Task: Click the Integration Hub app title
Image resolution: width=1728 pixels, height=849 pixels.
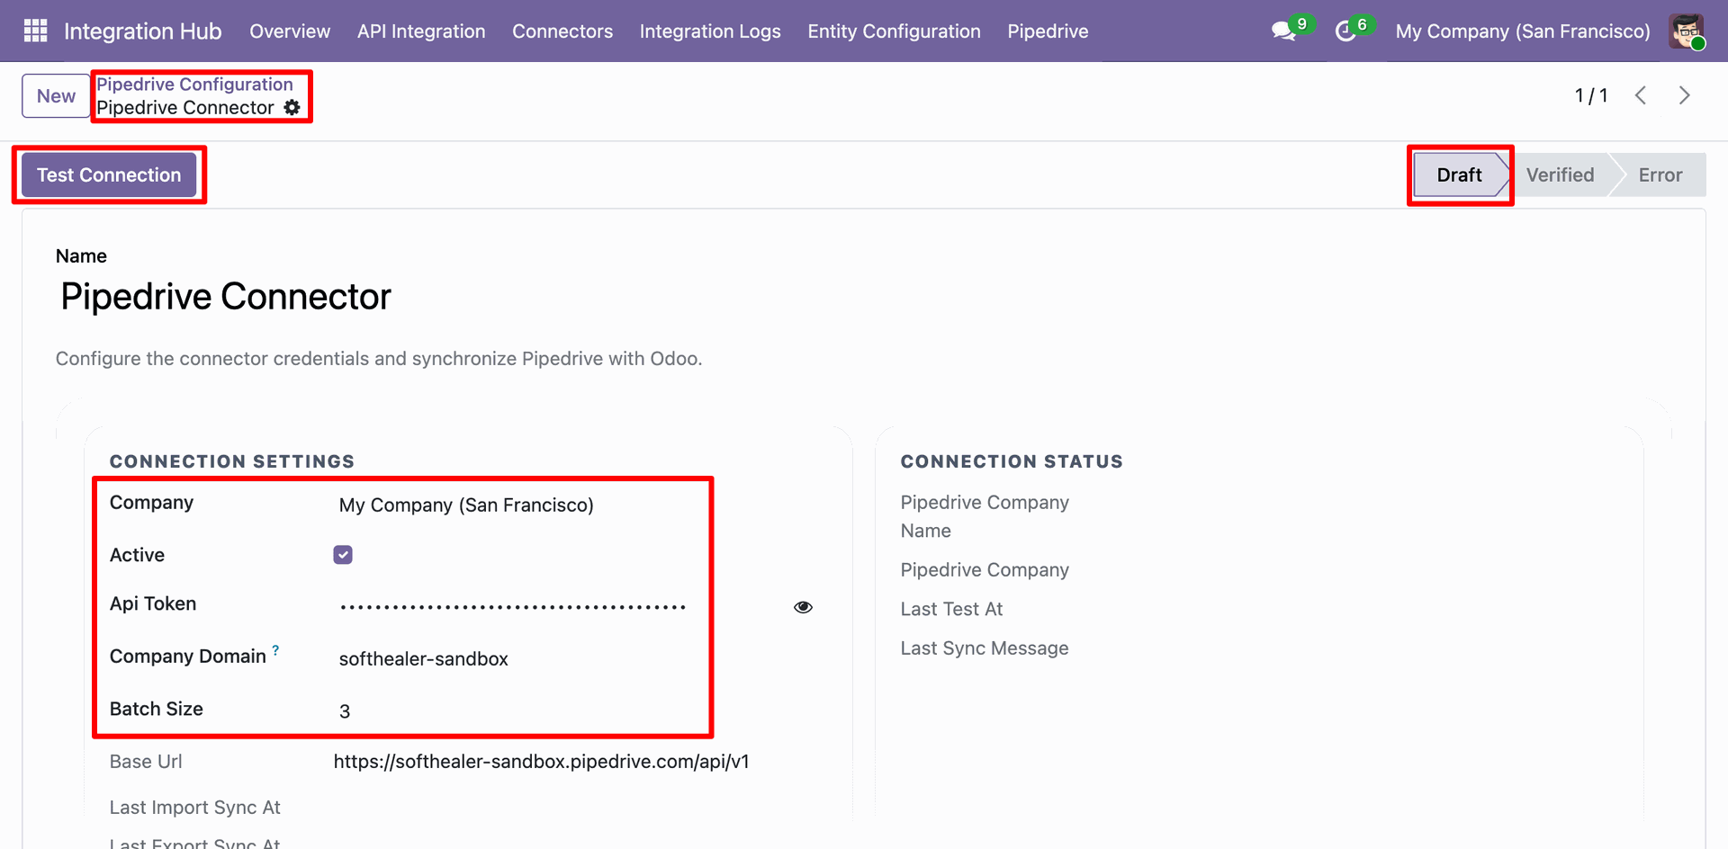Action: pos(142,31)
